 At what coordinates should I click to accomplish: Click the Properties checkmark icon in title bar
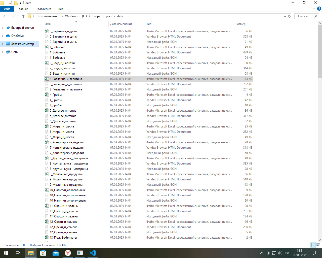click(10, 3)
